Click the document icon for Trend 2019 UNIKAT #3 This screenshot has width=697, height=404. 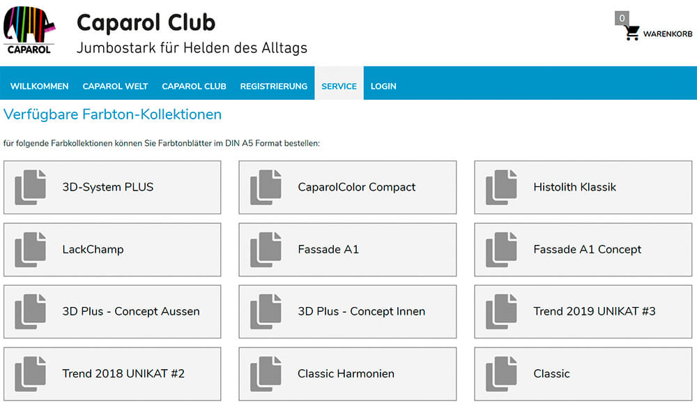501,311
